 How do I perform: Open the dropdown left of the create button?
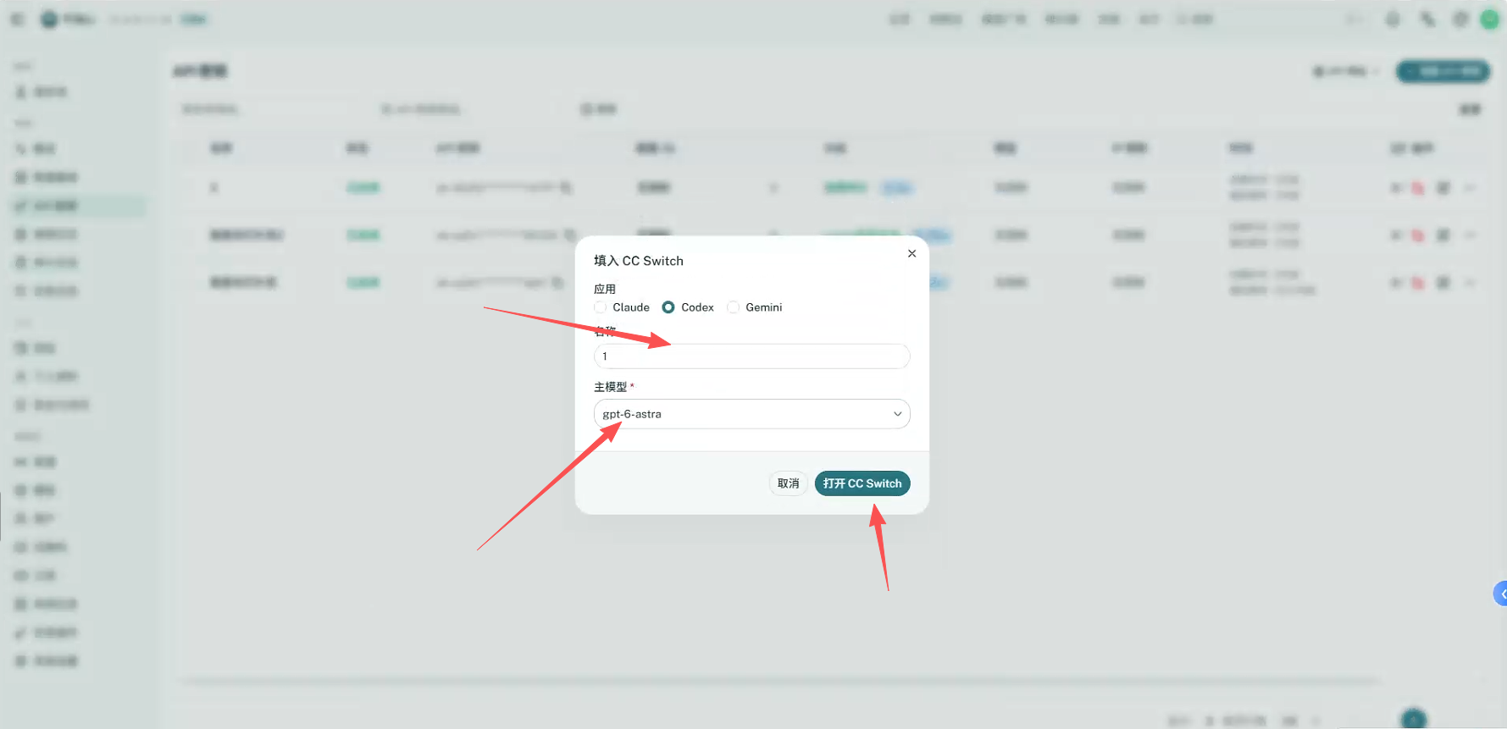coord(1345,71)
